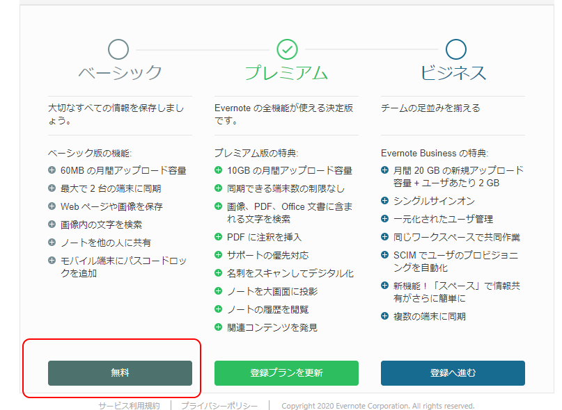Click blue plus beside シングルサインオン
The height and width of the screenshot is (410, 562).
coord(384,201)
